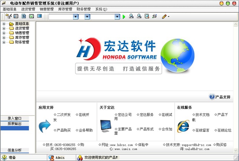The image size is (239, 161).
Task: Click the split-panel window toolbar icon
Action: [16, 16]
